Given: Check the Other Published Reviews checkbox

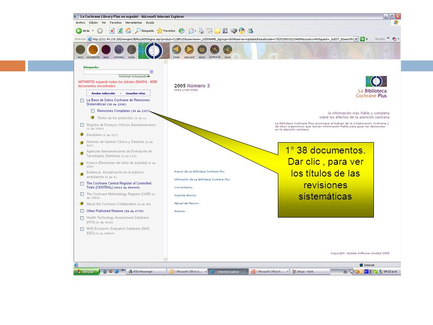Looking at the screenshot, I should pyautogui.click(x=82, y=211).
